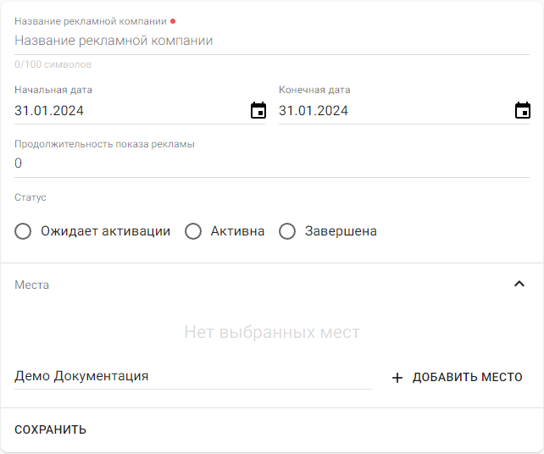Focus the Продолжительность показа рекламы field
Image resolution: width=544 pixels, height=454 pixels.
(272, 163)
